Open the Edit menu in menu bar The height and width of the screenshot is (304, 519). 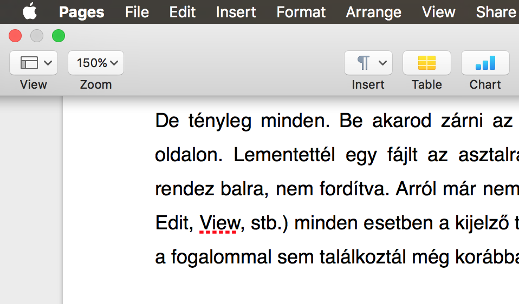(182, 12)
